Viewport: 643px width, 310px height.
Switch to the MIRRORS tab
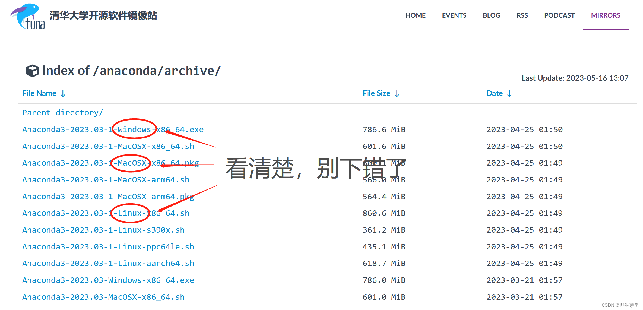pos(606,15)
